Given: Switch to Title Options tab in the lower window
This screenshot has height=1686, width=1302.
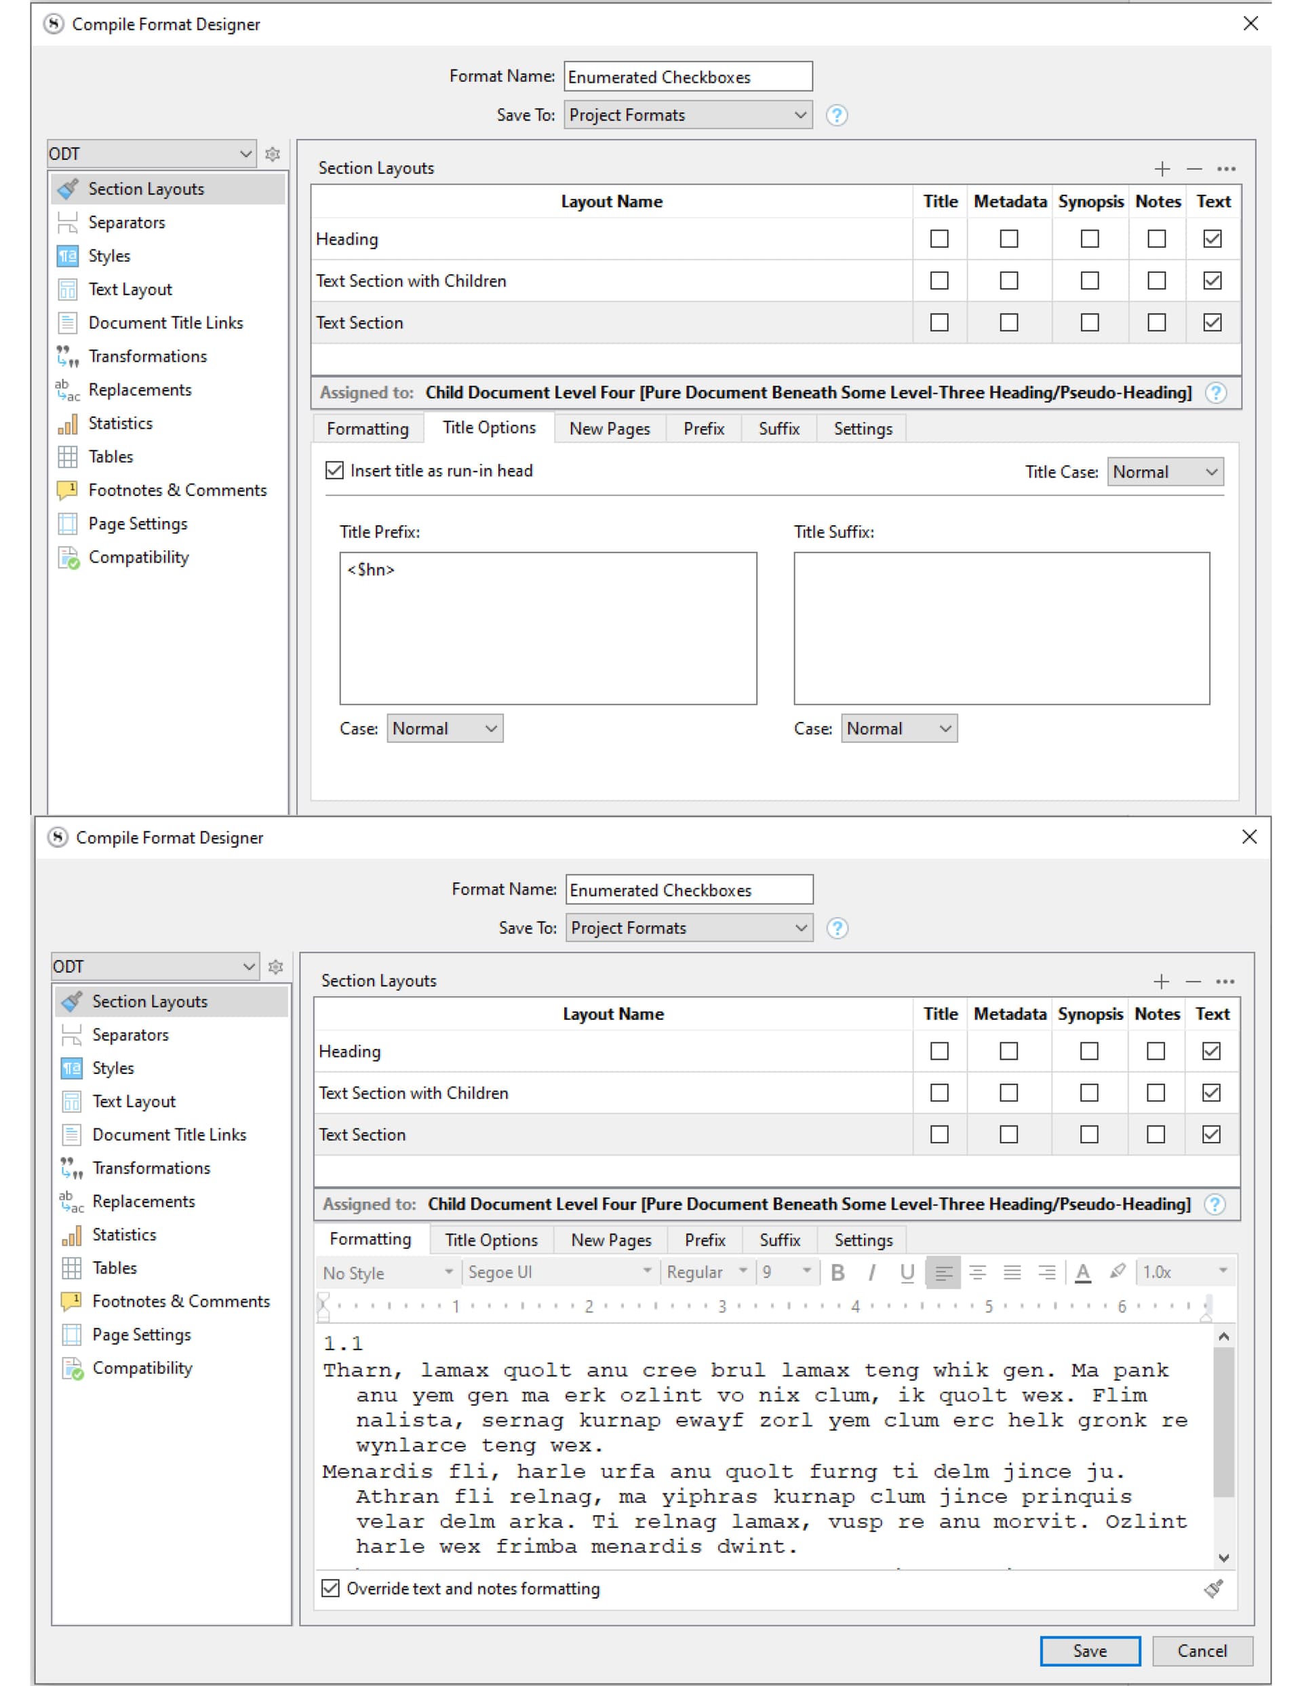Looking at the screenshot, I should coord(491,1240).
